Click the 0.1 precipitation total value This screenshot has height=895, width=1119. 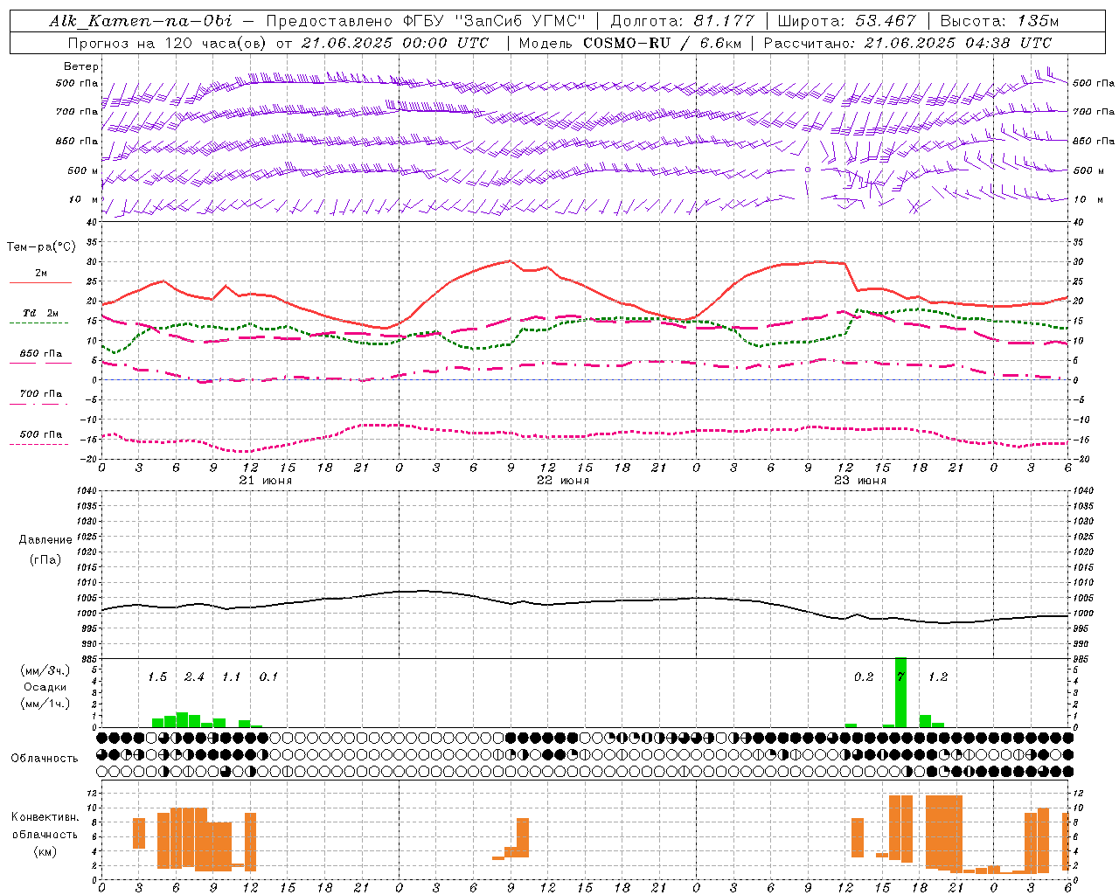click(268, 677)
